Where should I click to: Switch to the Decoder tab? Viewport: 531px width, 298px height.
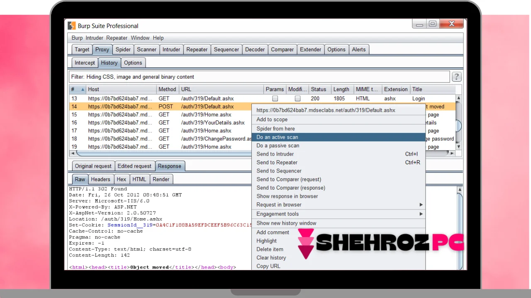tap(255, 49)
